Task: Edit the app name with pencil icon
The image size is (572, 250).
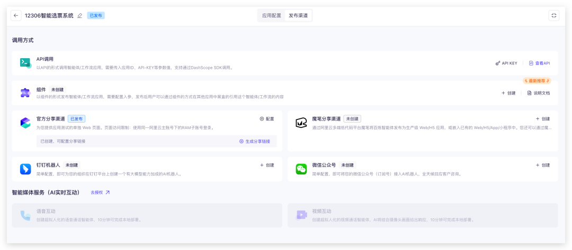Action: coord(80,16)
